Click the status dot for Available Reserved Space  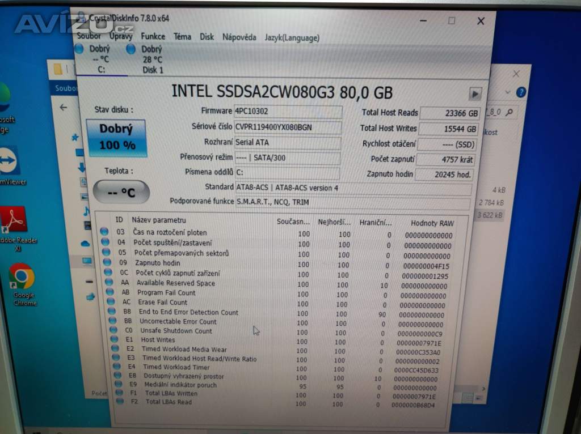click(x=109, y=282)
